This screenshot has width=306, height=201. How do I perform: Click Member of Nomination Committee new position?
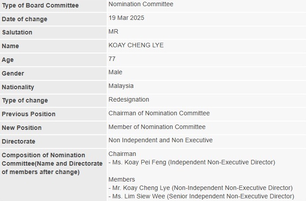pos(157,127)
